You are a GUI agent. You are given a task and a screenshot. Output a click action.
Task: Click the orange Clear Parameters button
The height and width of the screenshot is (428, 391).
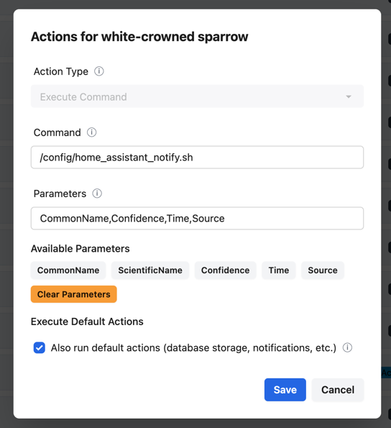click(x=73, y=294)
